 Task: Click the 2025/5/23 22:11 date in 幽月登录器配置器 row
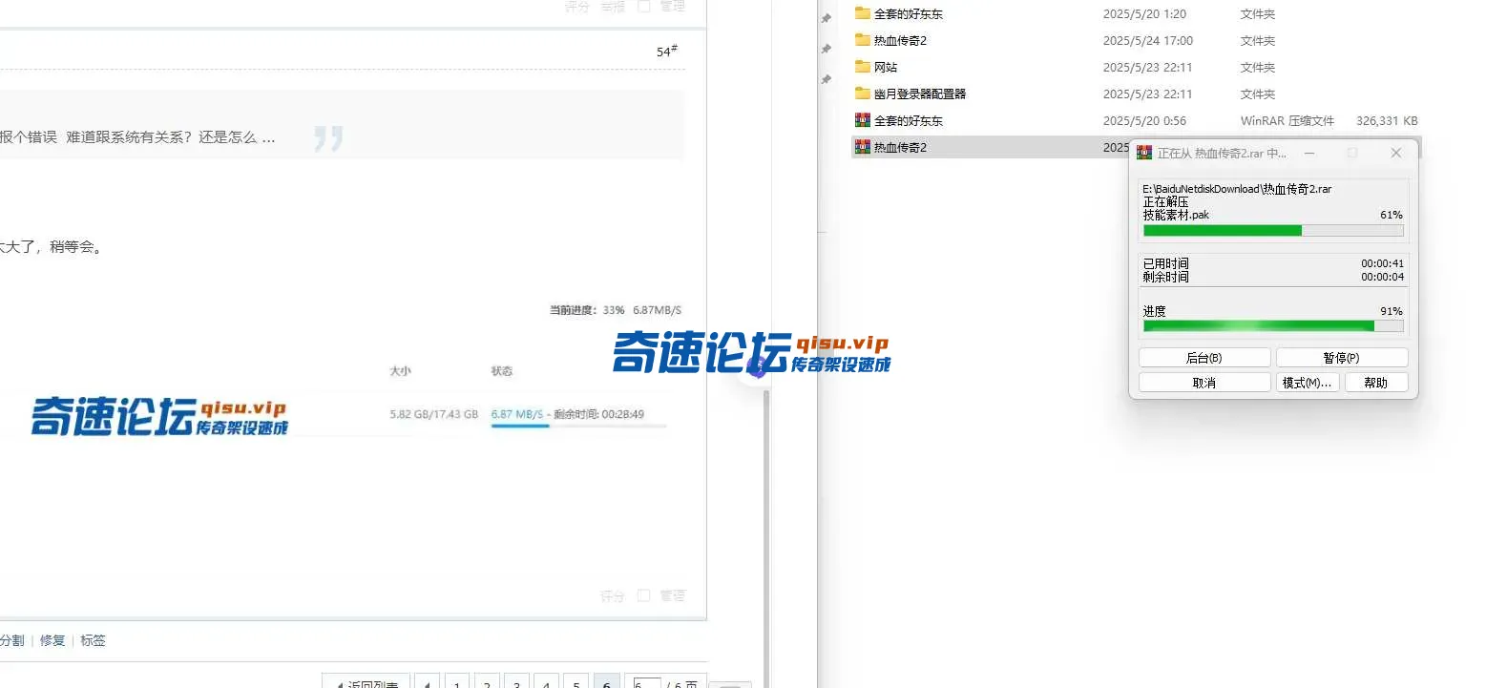[x=1147, y=94]
